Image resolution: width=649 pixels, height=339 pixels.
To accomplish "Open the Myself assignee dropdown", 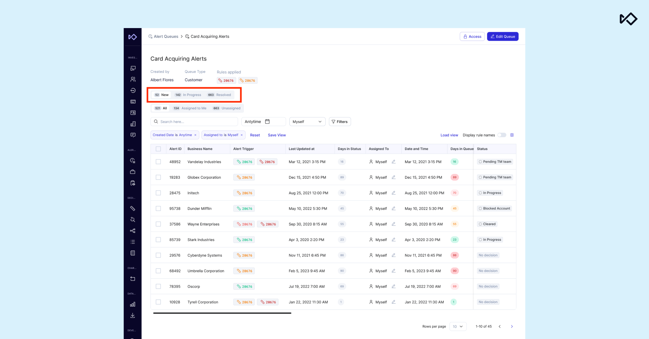I will pyautogui.click(x=307, y=122).
